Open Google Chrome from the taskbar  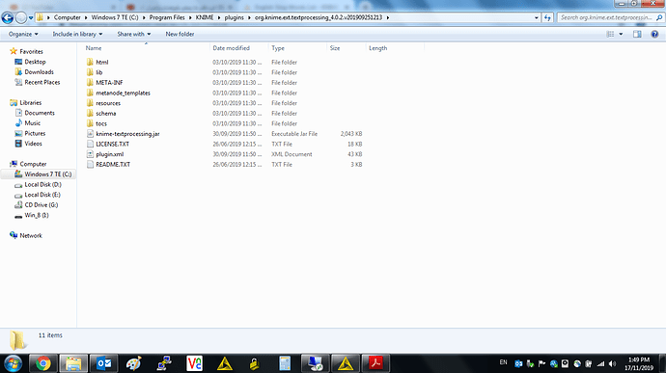[42, 363]
